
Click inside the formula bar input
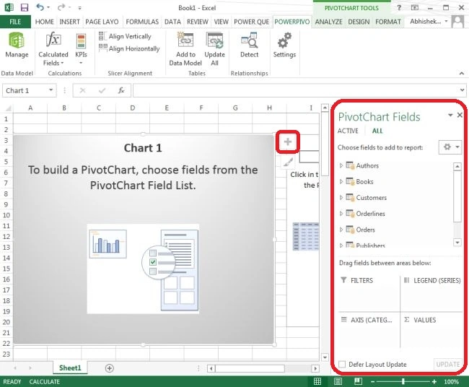(x=296, y=90)
